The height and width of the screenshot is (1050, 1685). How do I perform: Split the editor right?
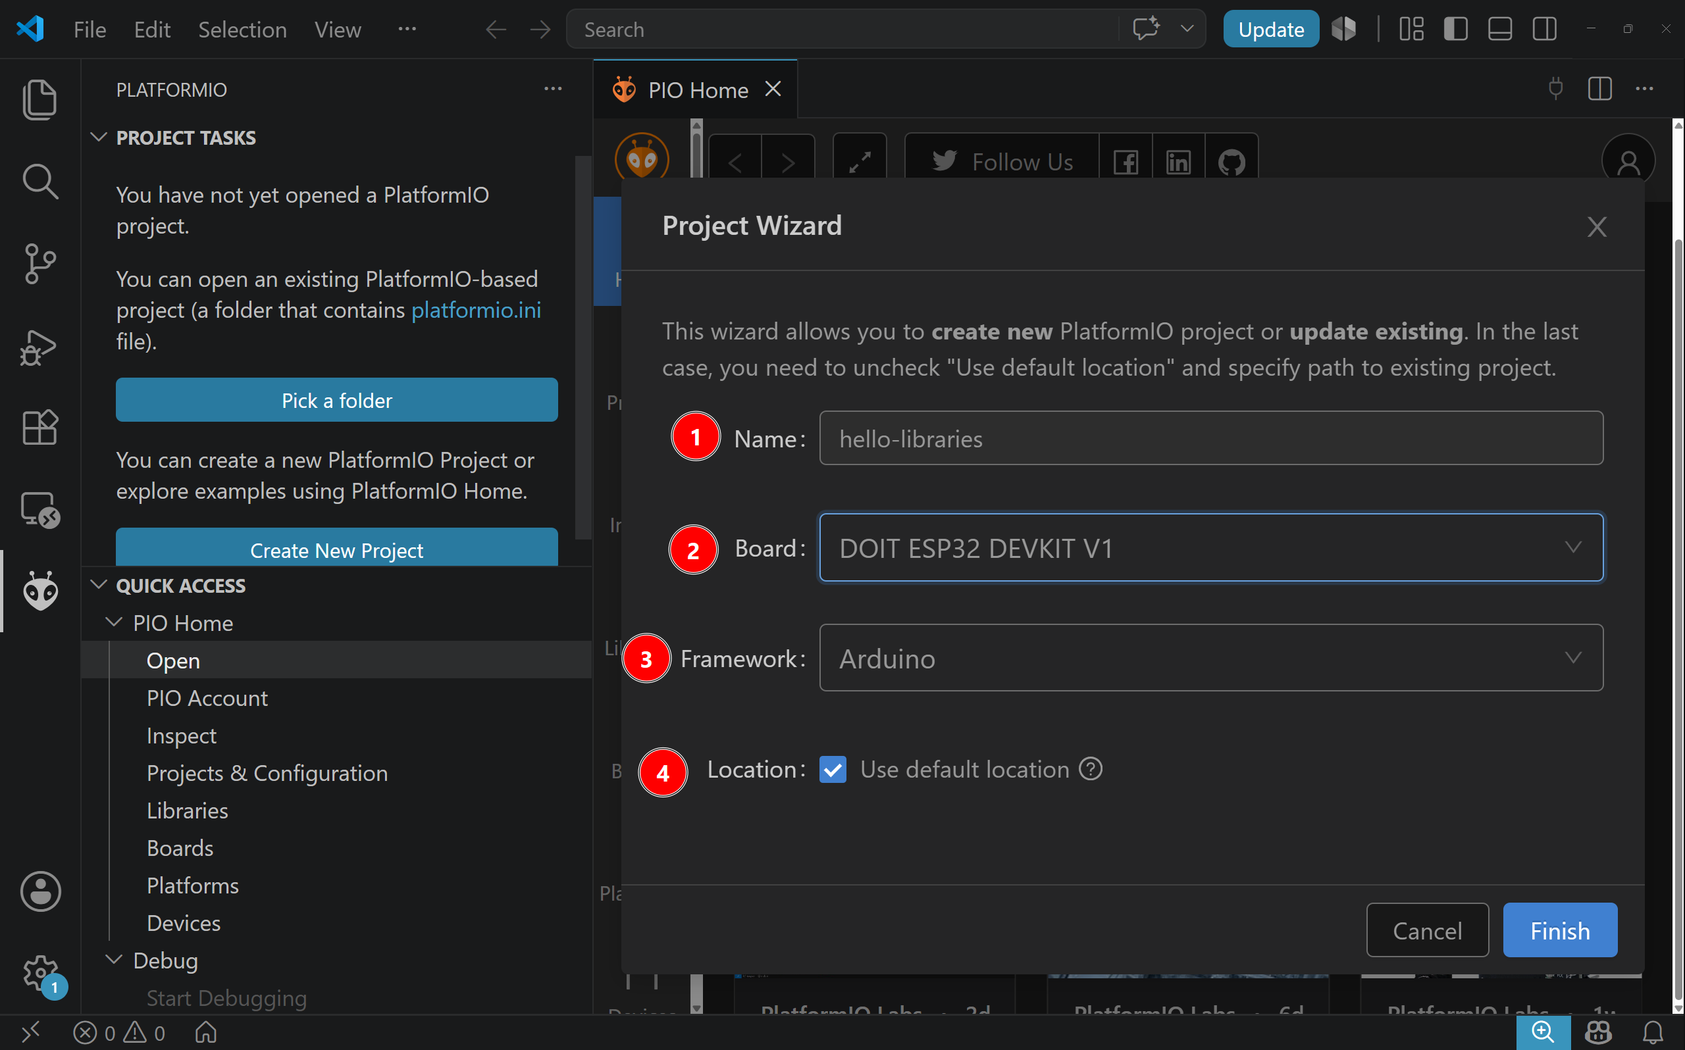(1599, 89)
